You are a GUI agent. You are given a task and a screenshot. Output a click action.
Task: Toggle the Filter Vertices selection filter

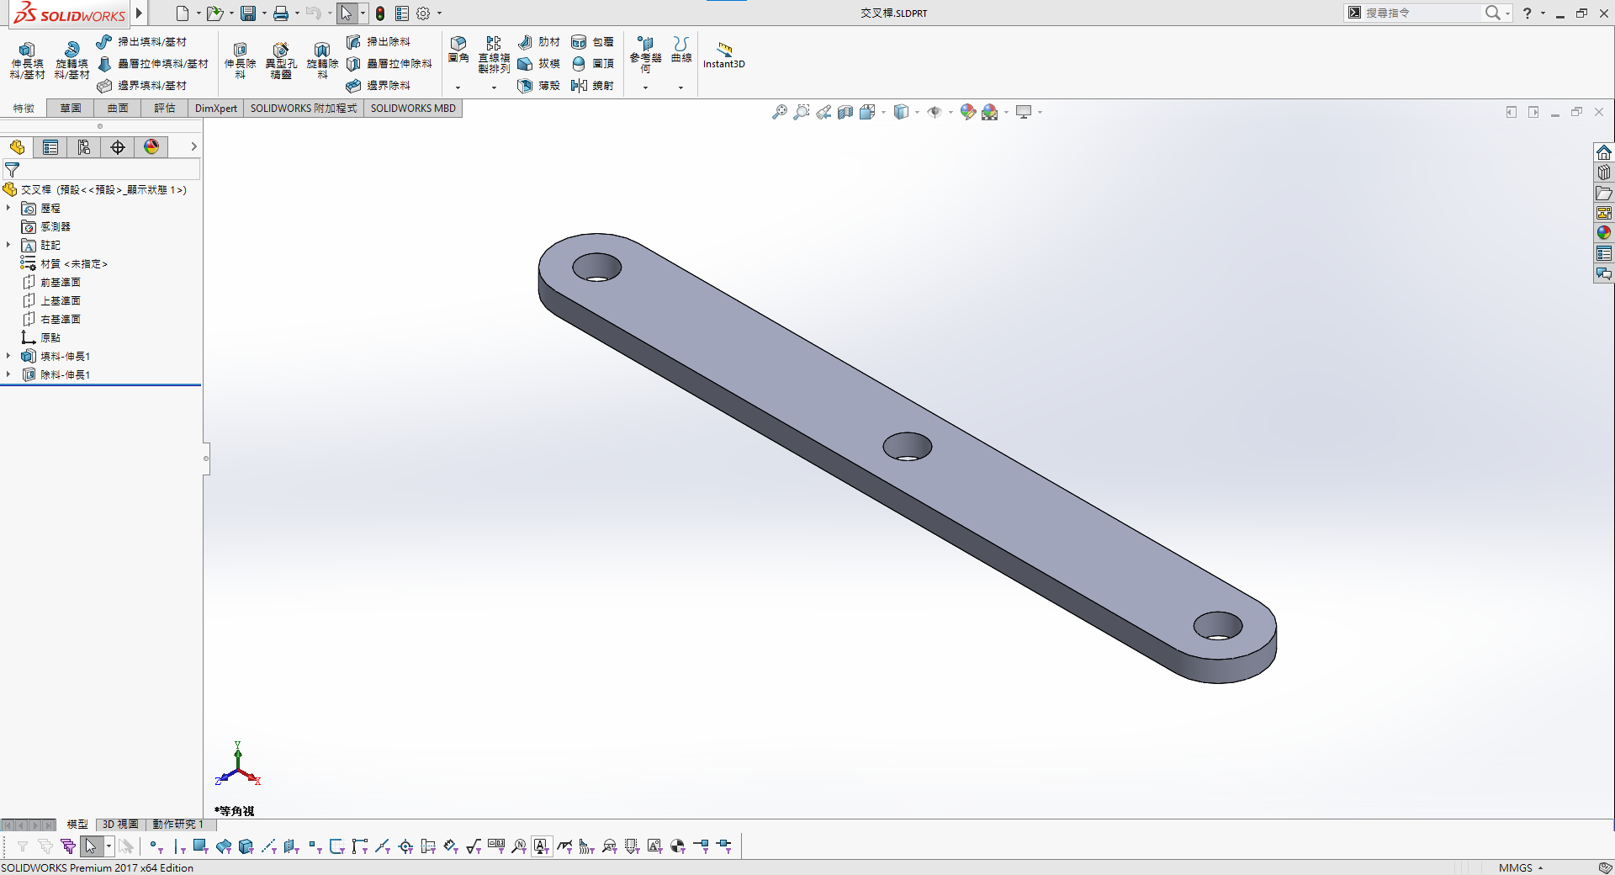coord(156,846)
